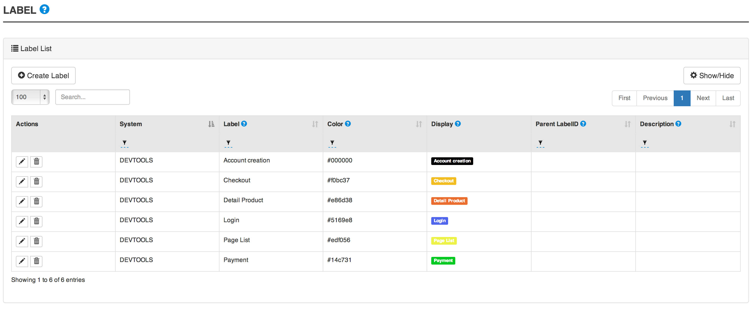Click help icon beside Color column header
The height and width of the screenshot is (309, 753).
click(348, 124)
